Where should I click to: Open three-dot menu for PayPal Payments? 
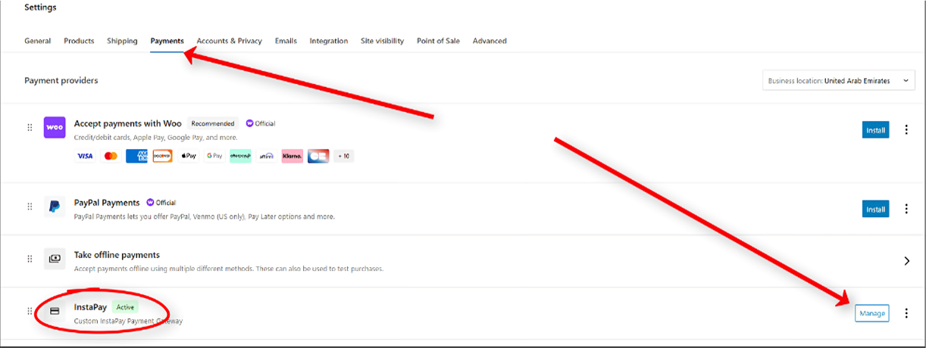point(906,209)
